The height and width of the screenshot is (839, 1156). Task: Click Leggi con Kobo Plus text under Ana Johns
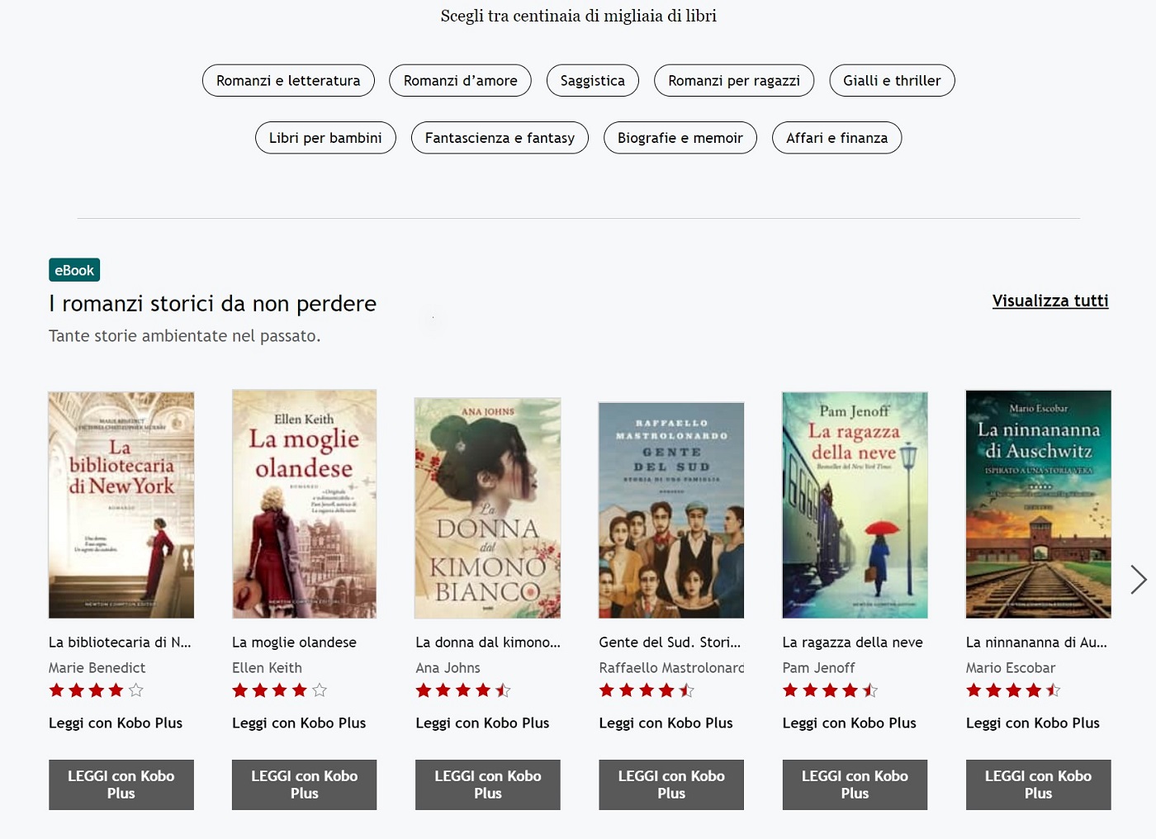pos(482,723)
